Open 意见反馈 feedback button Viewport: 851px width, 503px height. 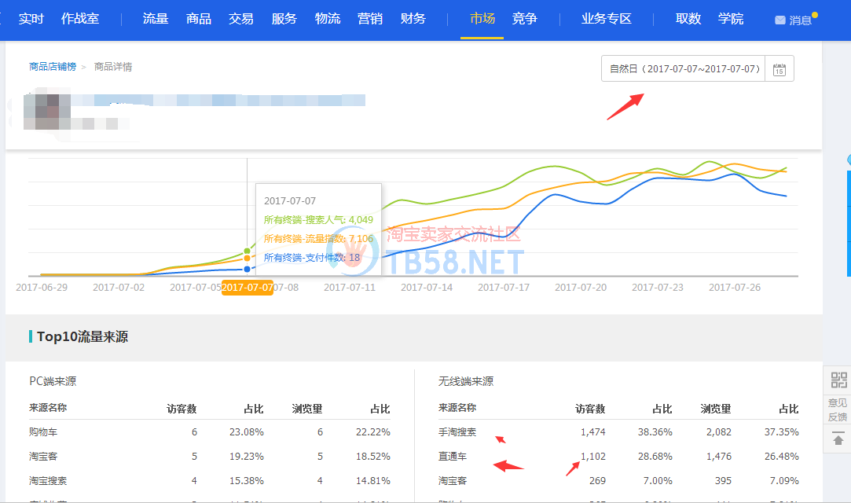pos(838,409)
